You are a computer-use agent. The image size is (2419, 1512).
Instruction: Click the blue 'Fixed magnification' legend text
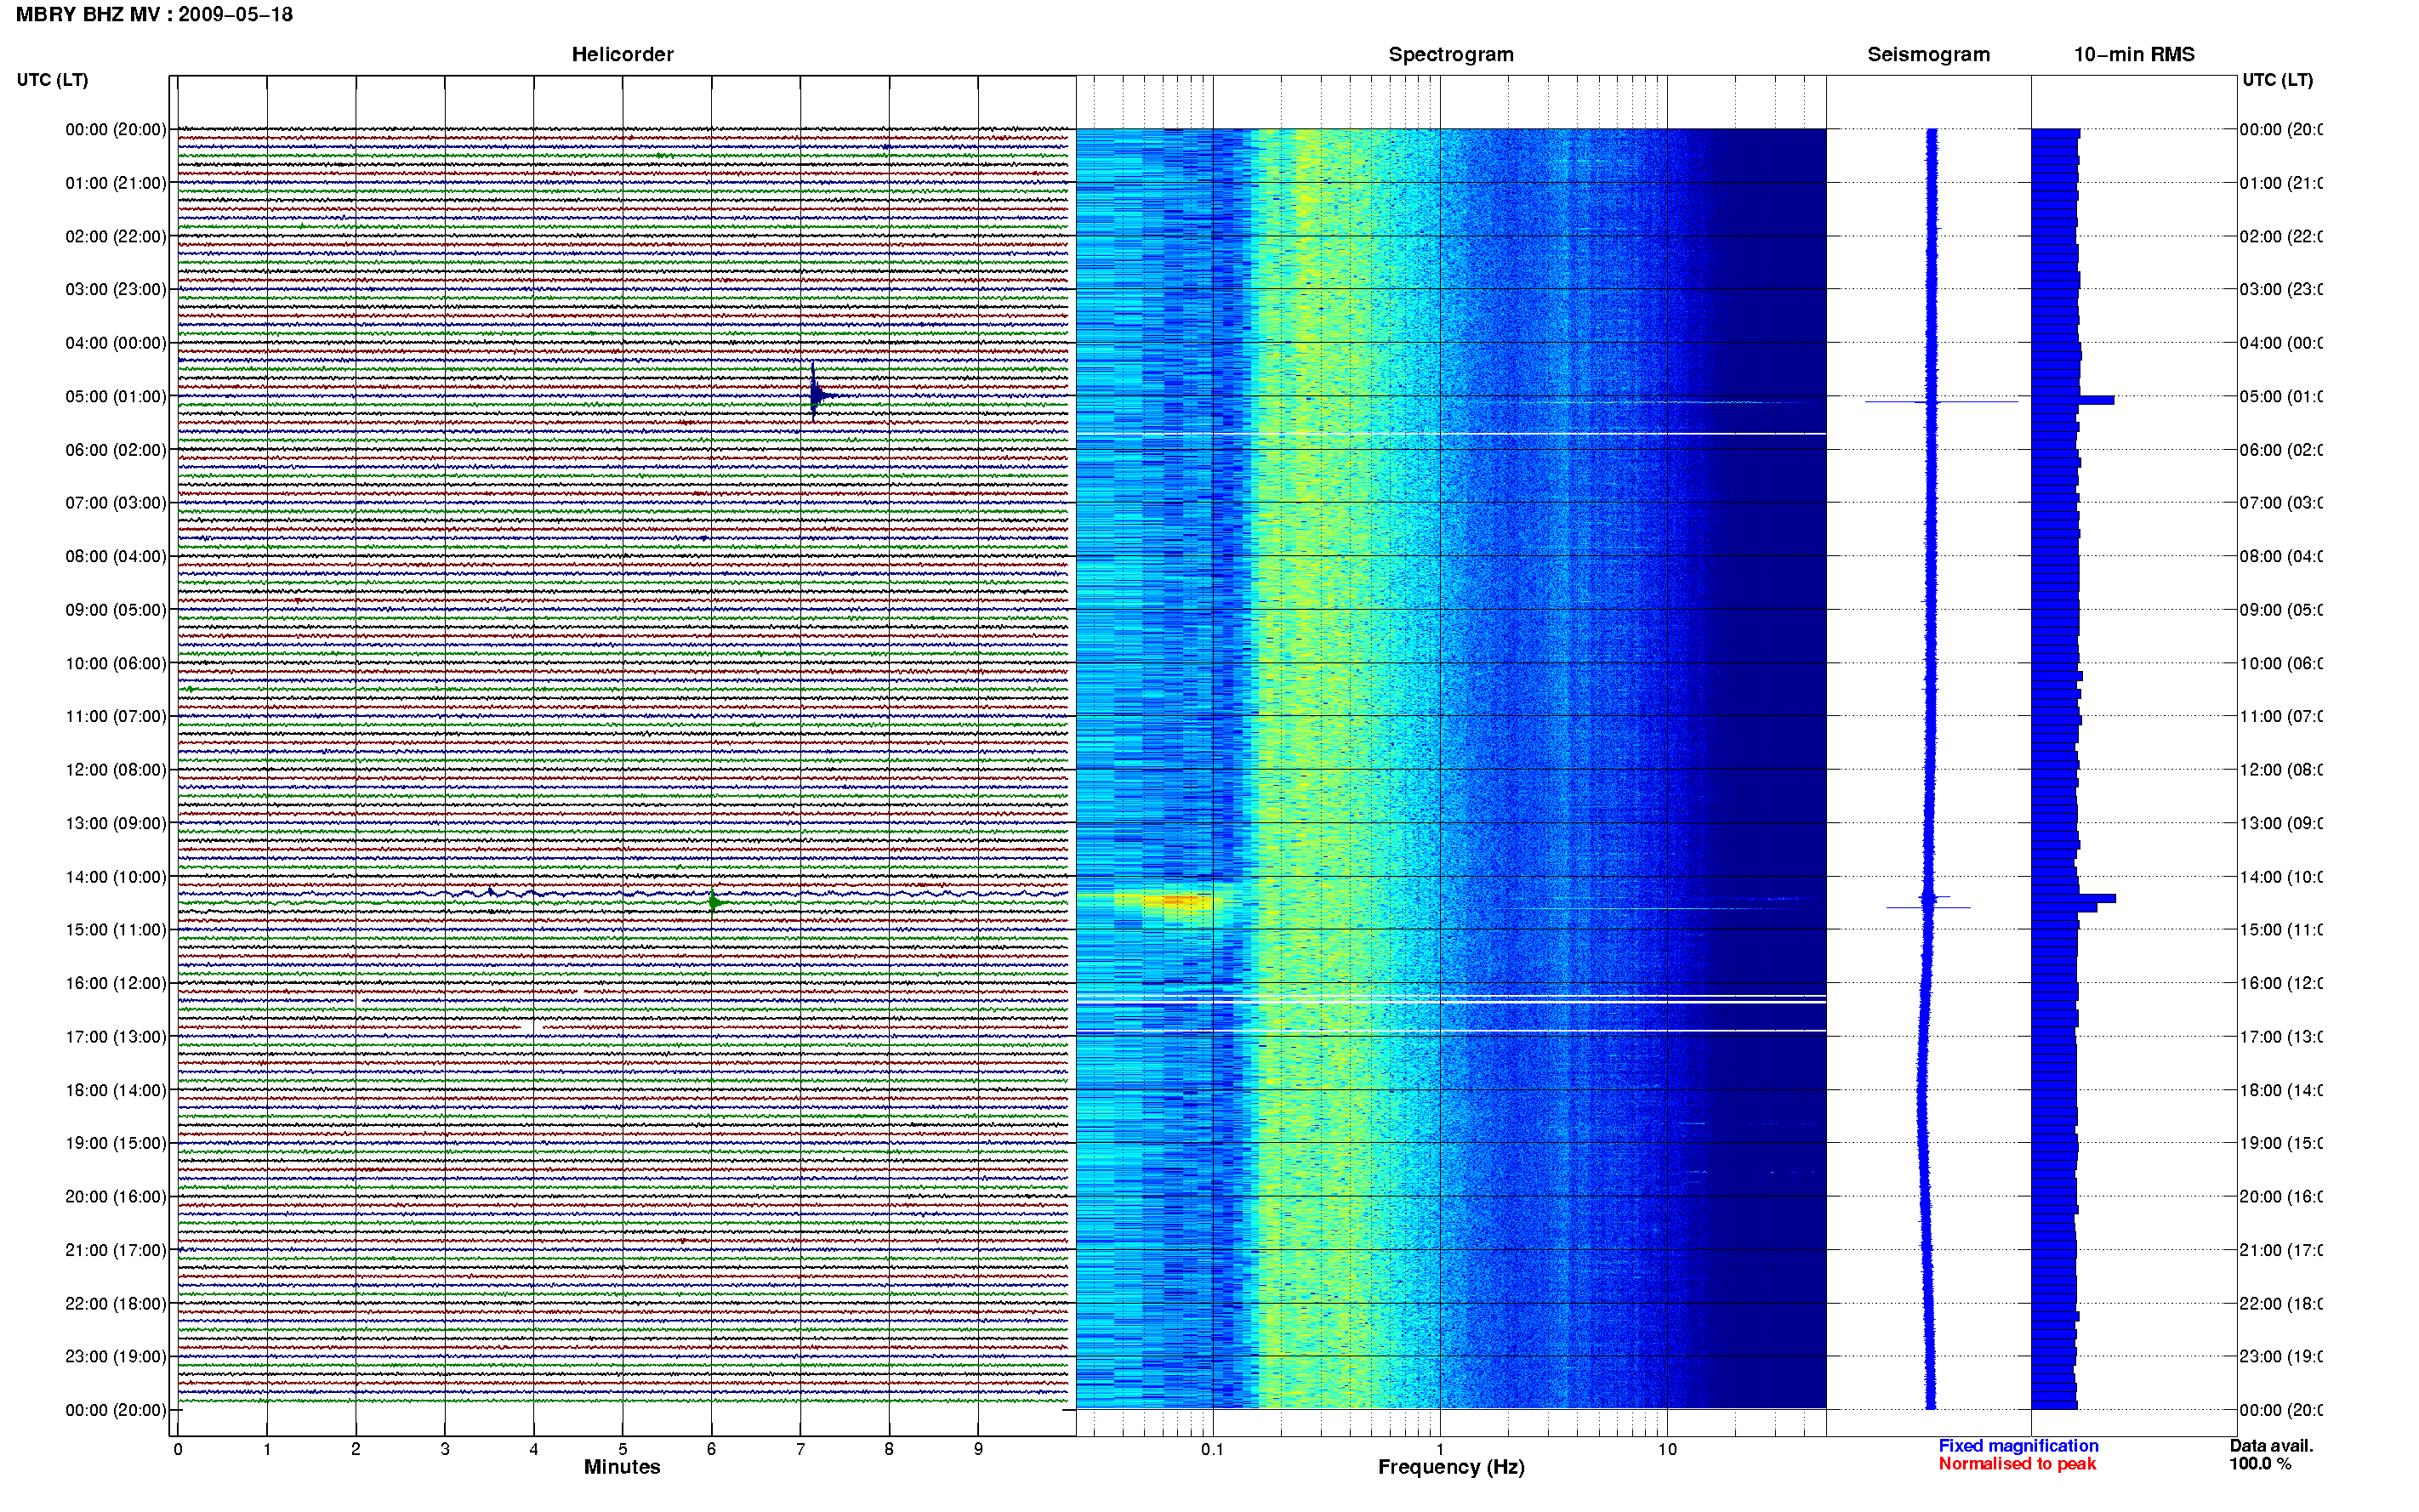[2018, 1446]
